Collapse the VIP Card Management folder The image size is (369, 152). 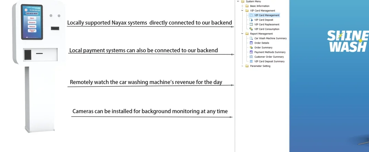pos(242,11)
